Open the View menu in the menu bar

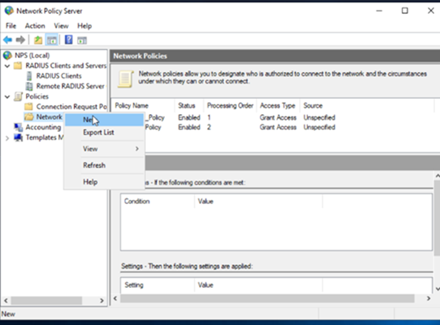tap(61, 26)
